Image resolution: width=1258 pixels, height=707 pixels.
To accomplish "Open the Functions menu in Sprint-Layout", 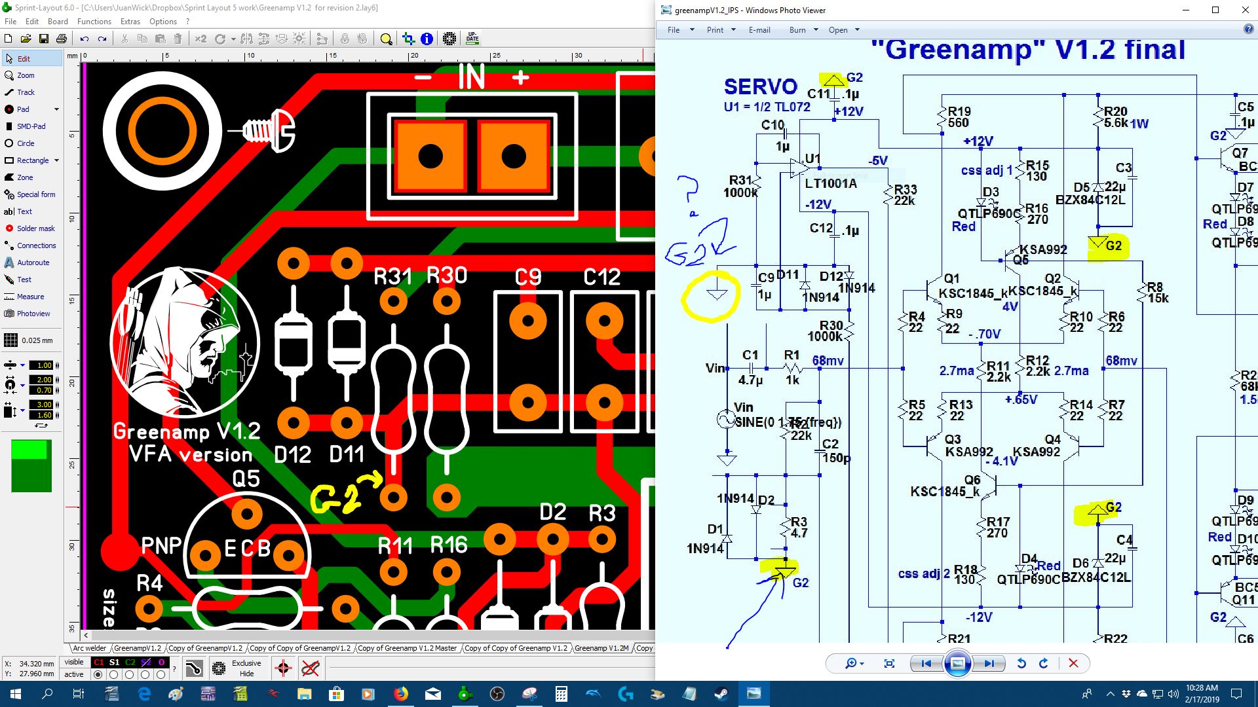I will [94, 22].
